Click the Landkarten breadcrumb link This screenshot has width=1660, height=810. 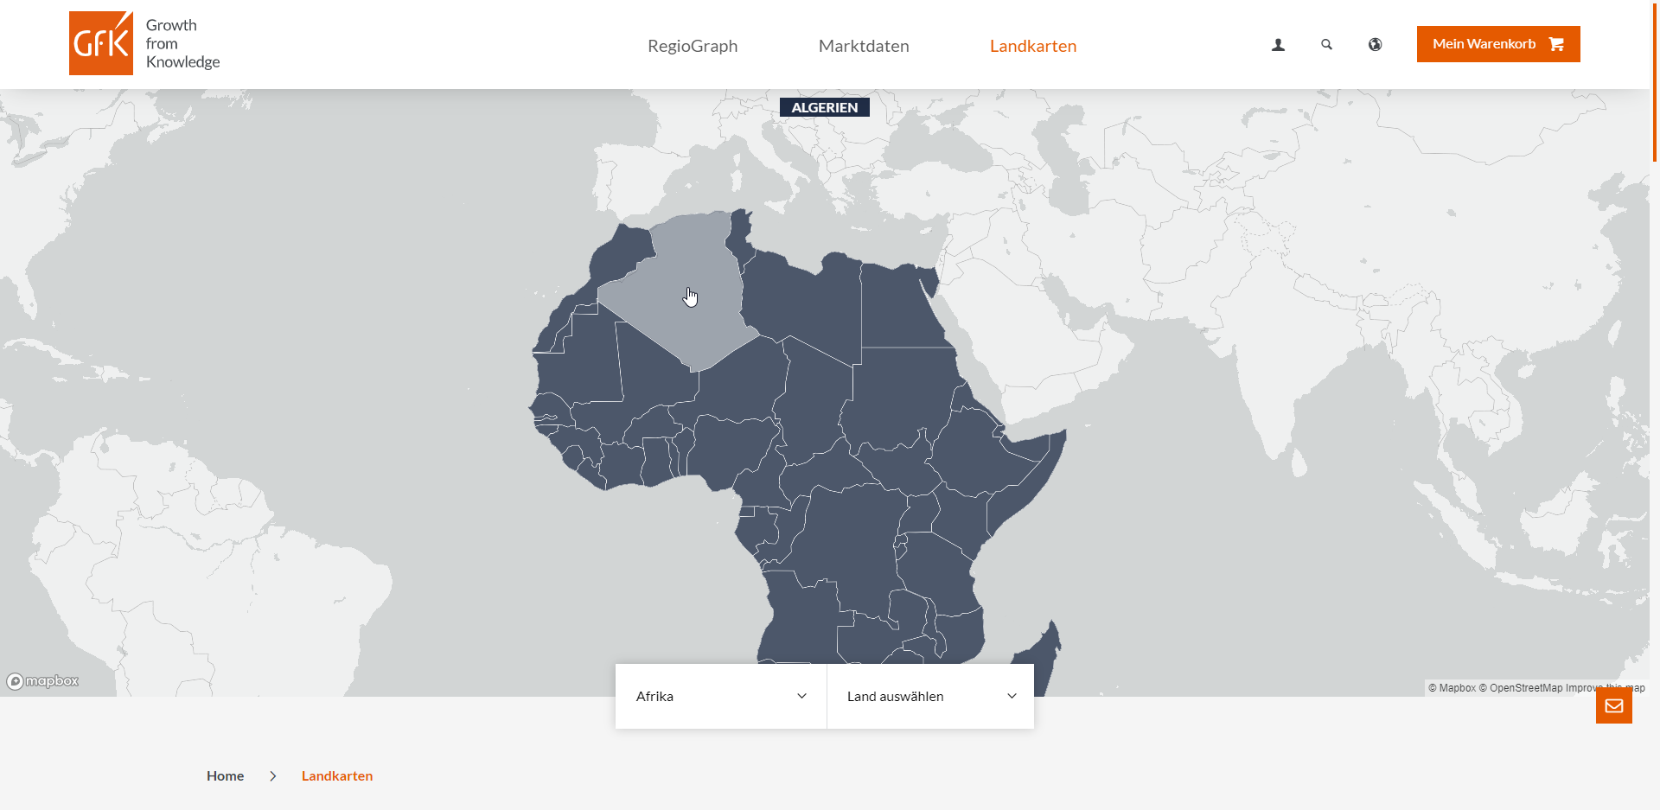(x=337, y=776)
